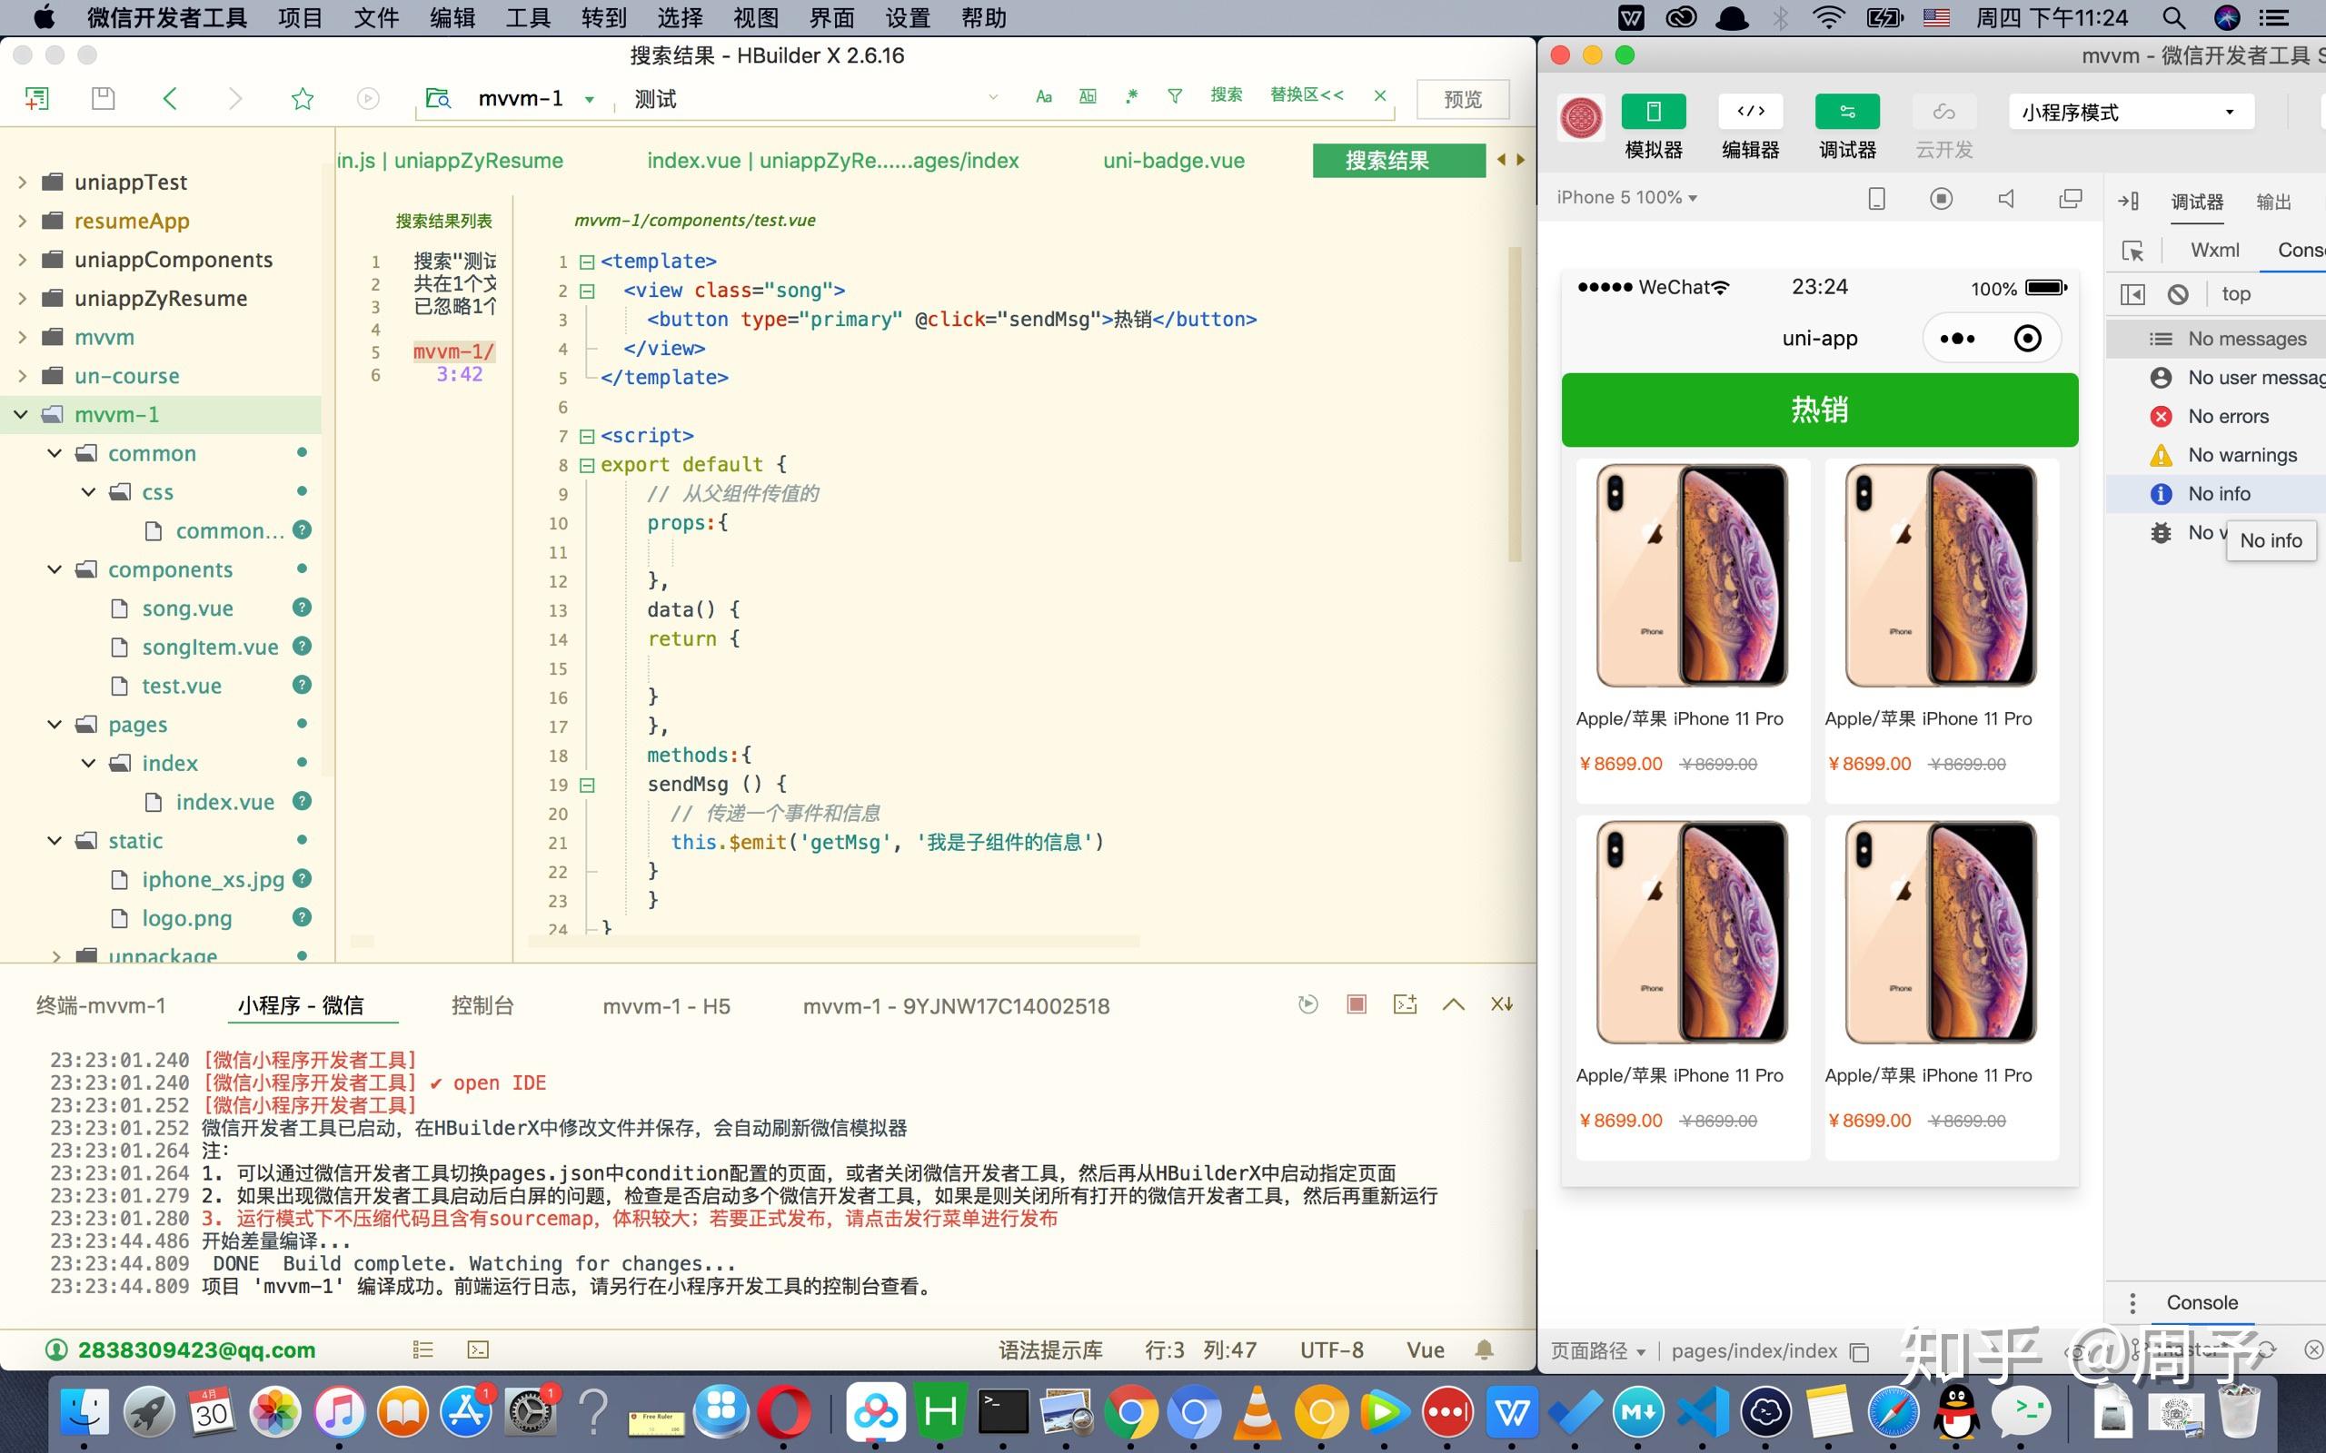Toggle the debugger (调试器) panel button
The width and height of the screenshot is (2326, 1453).
tap(1847, 127)
